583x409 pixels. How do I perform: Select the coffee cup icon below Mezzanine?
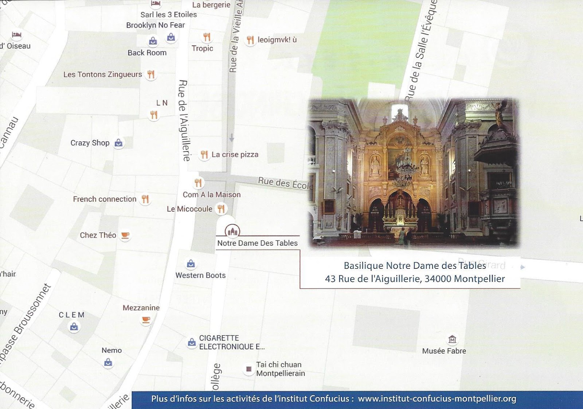click(146, 320)
